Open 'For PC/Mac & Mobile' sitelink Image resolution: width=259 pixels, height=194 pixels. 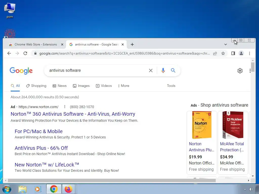(39, 131)
